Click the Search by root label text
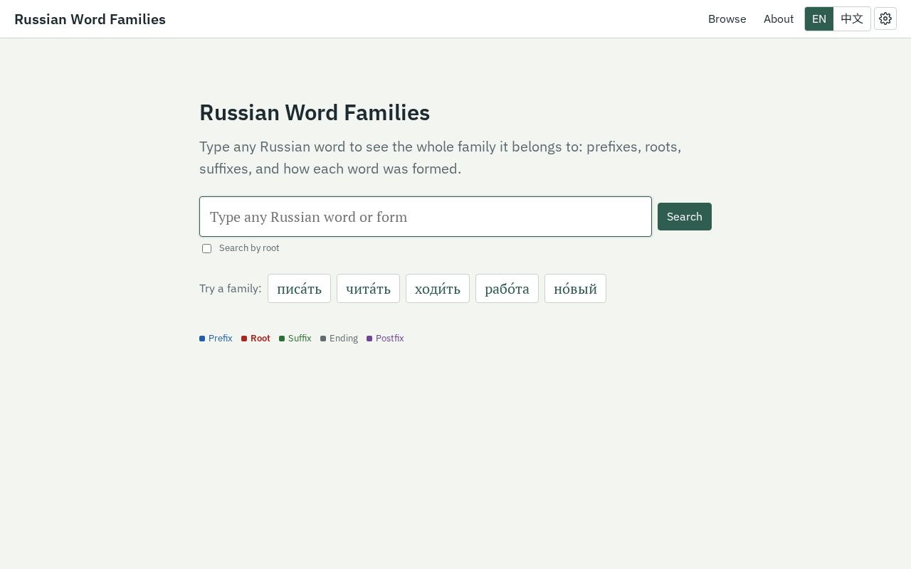 tap(249, 248)
